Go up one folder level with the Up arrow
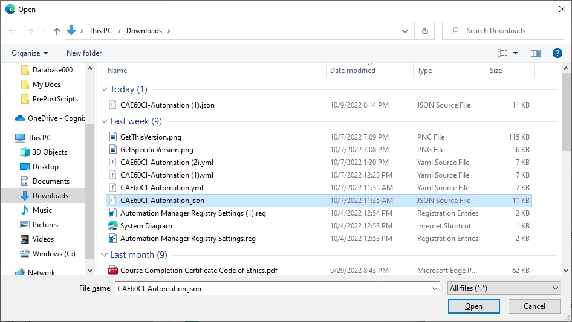Image resolution: width=572 pixels, height=322 pixels. pos(57,31)
